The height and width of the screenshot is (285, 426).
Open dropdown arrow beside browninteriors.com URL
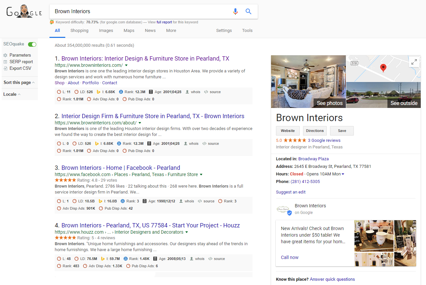(x=126, y=65)
